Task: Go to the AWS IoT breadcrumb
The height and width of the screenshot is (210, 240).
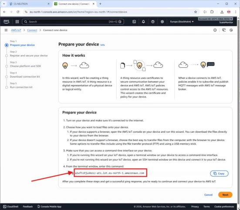Action: point(16,30)
